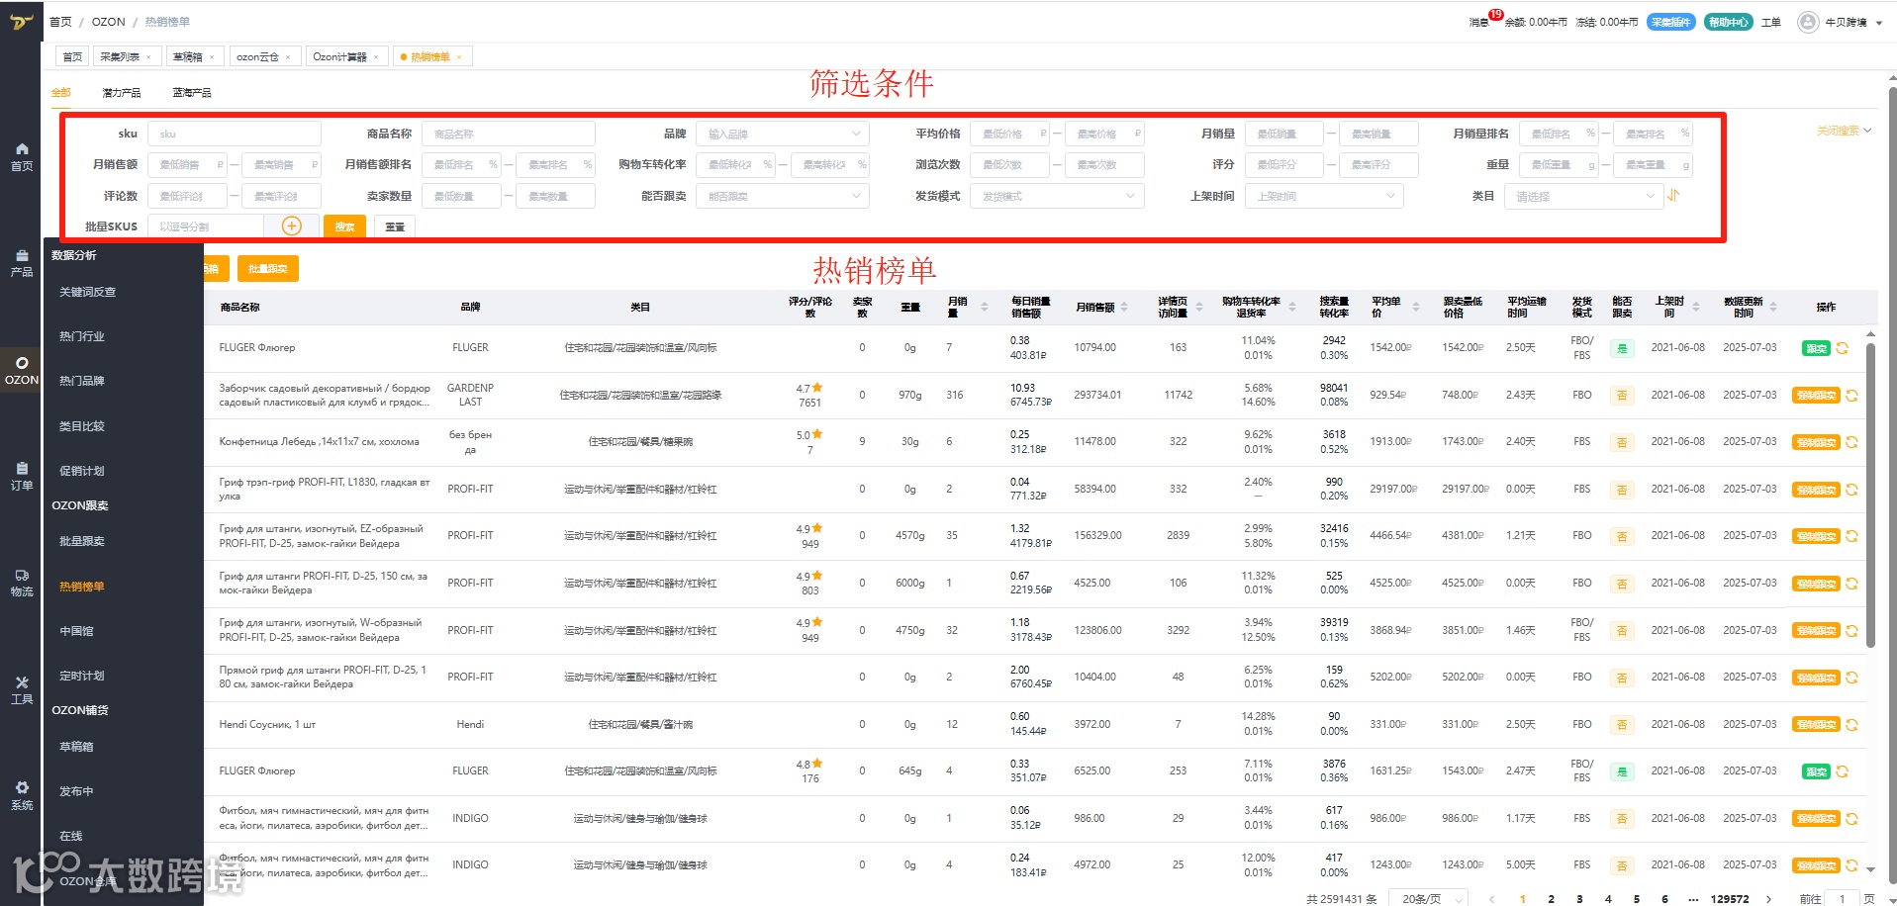Open the 类目 请选择 dropdown
The height and width of the screenshot is (906, 1897).
1583,196
